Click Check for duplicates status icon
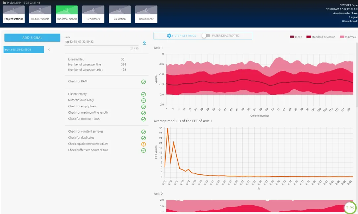 coord(144,138)
